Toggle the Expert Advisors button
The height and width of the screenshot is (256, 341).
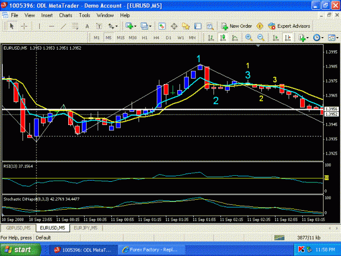289,26
